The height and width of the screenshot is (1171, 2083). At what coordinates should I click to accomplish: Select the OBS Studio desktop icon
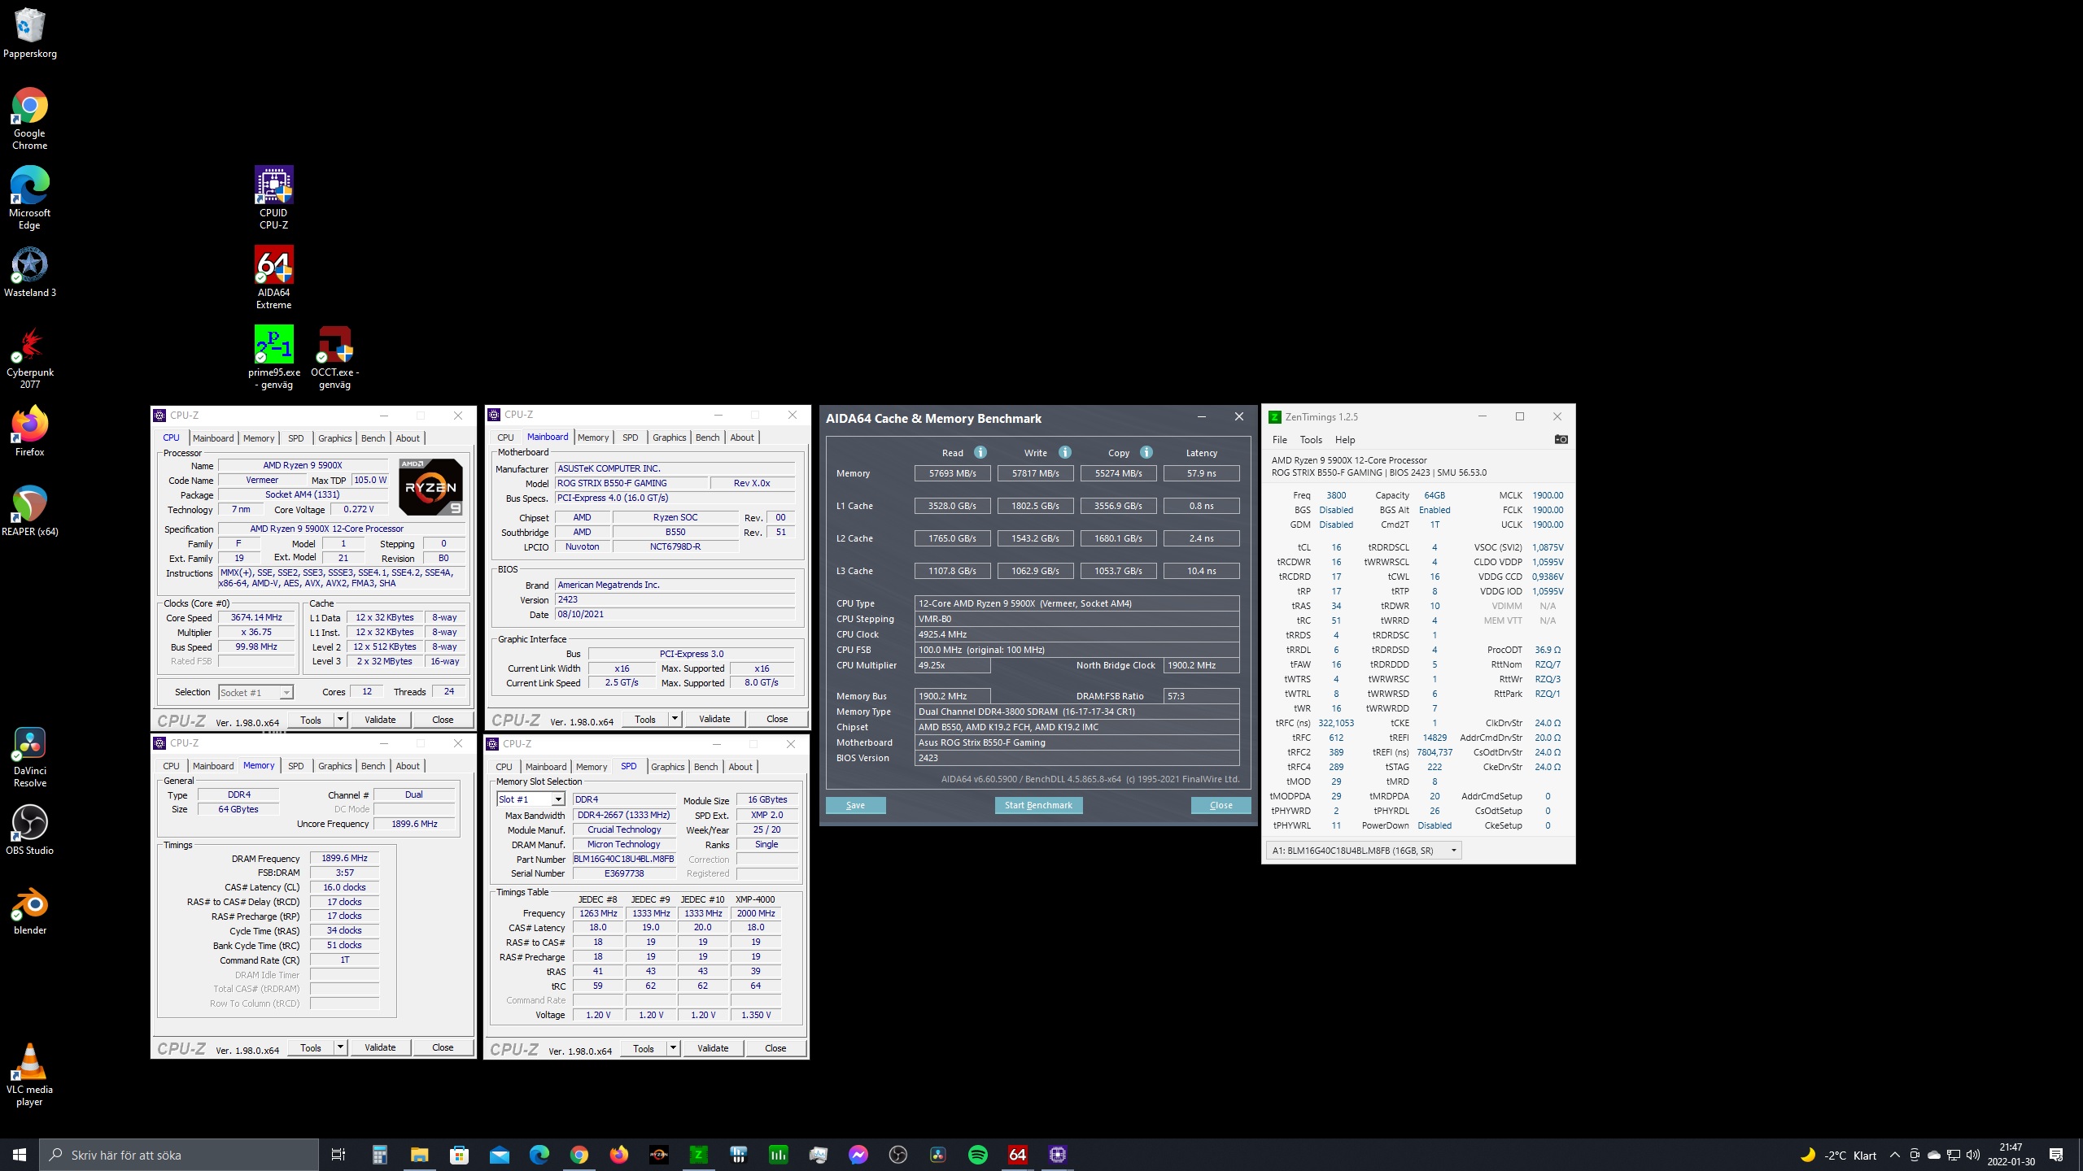point(30,829)
